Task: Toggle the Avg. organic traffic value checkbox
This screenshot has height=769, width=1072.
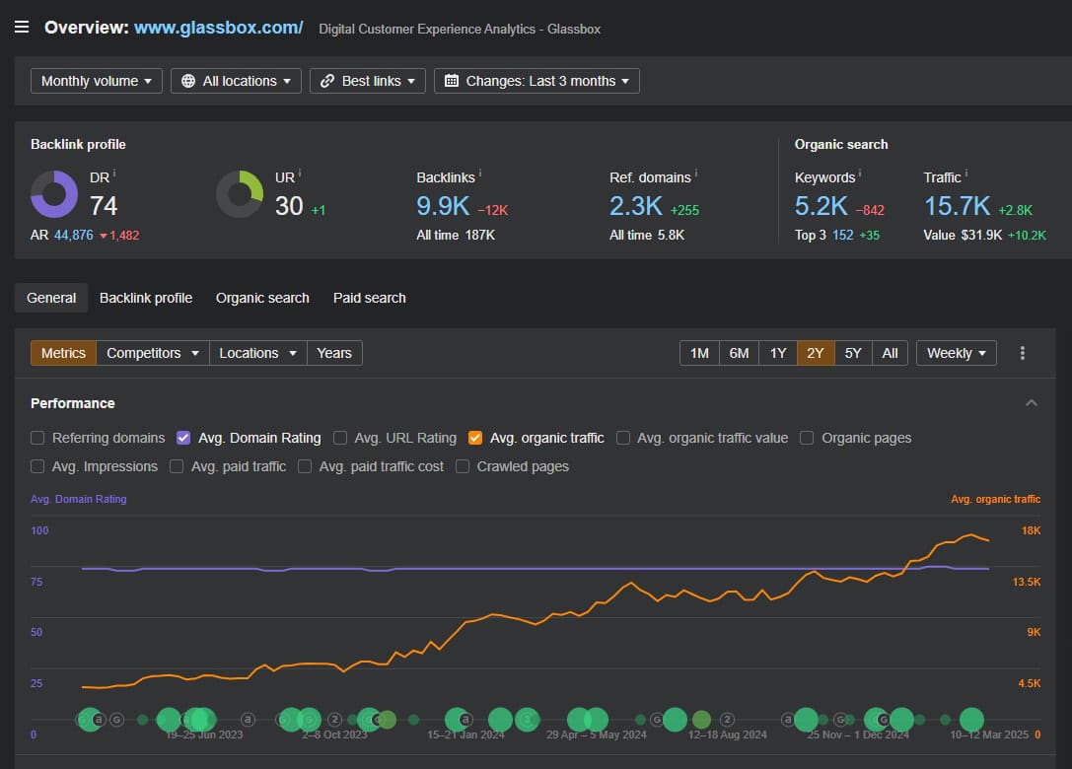Action: (x=623, y=438)
